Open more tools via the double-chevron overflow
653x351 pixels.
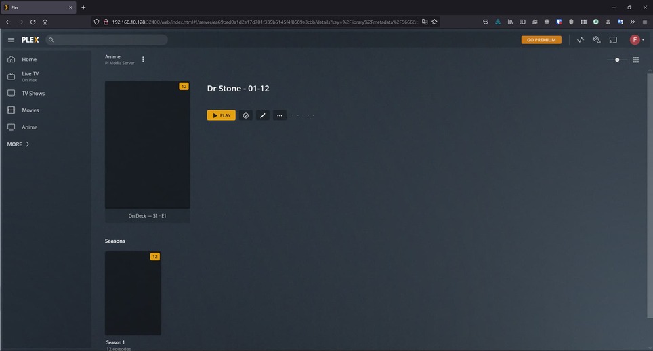[632, 22]
